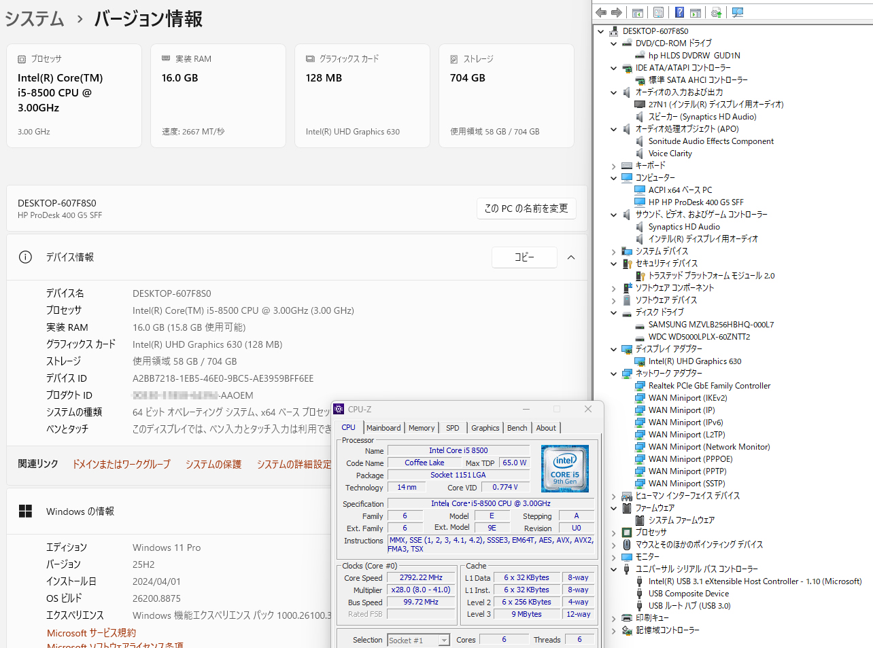The image size is (873, 648).
Task: Open Help via the blue question mark icon
Action: tap(679, 12)
